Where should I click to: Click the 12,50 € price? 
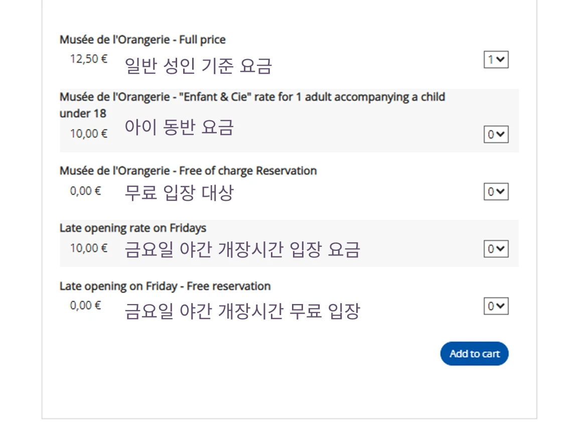point(89,59)
